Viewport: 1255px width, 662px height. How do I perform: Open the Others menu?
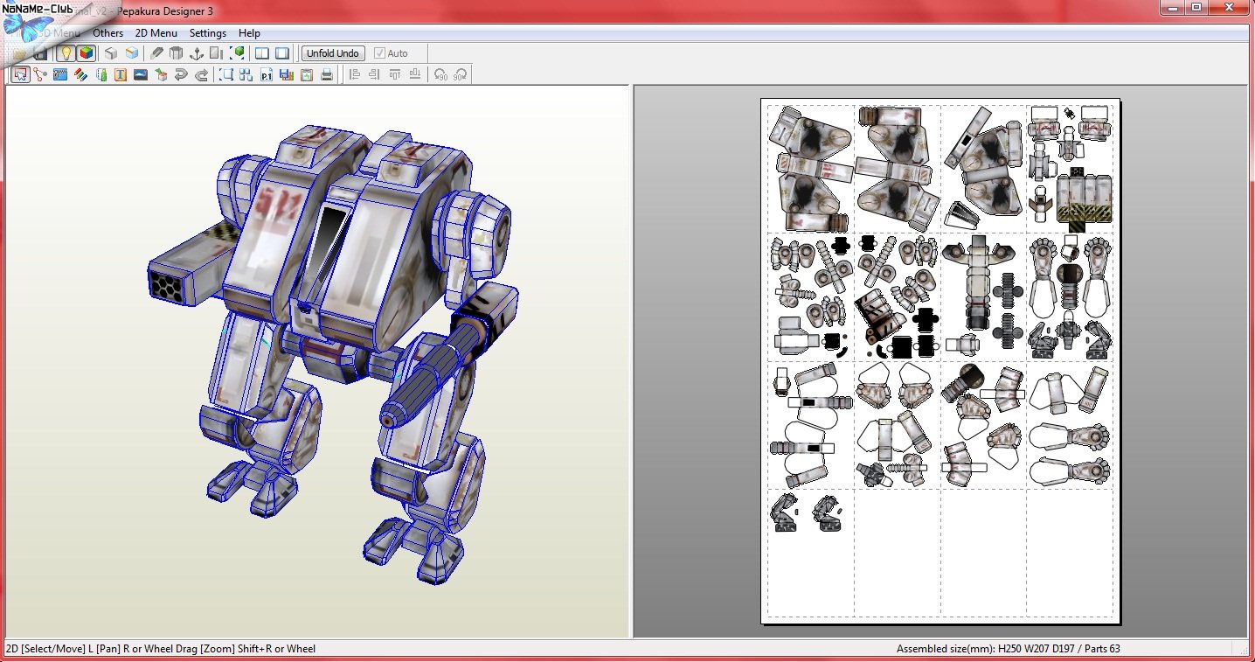point(108,33)
